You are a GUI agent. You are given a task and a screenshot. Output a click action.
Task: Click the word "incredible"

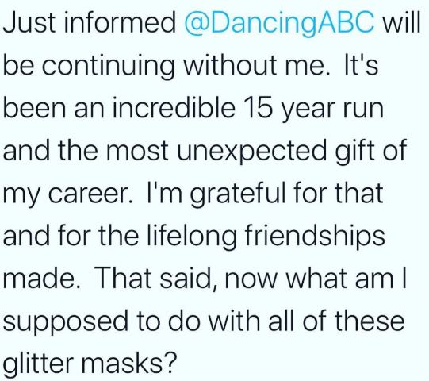[174, 107]
